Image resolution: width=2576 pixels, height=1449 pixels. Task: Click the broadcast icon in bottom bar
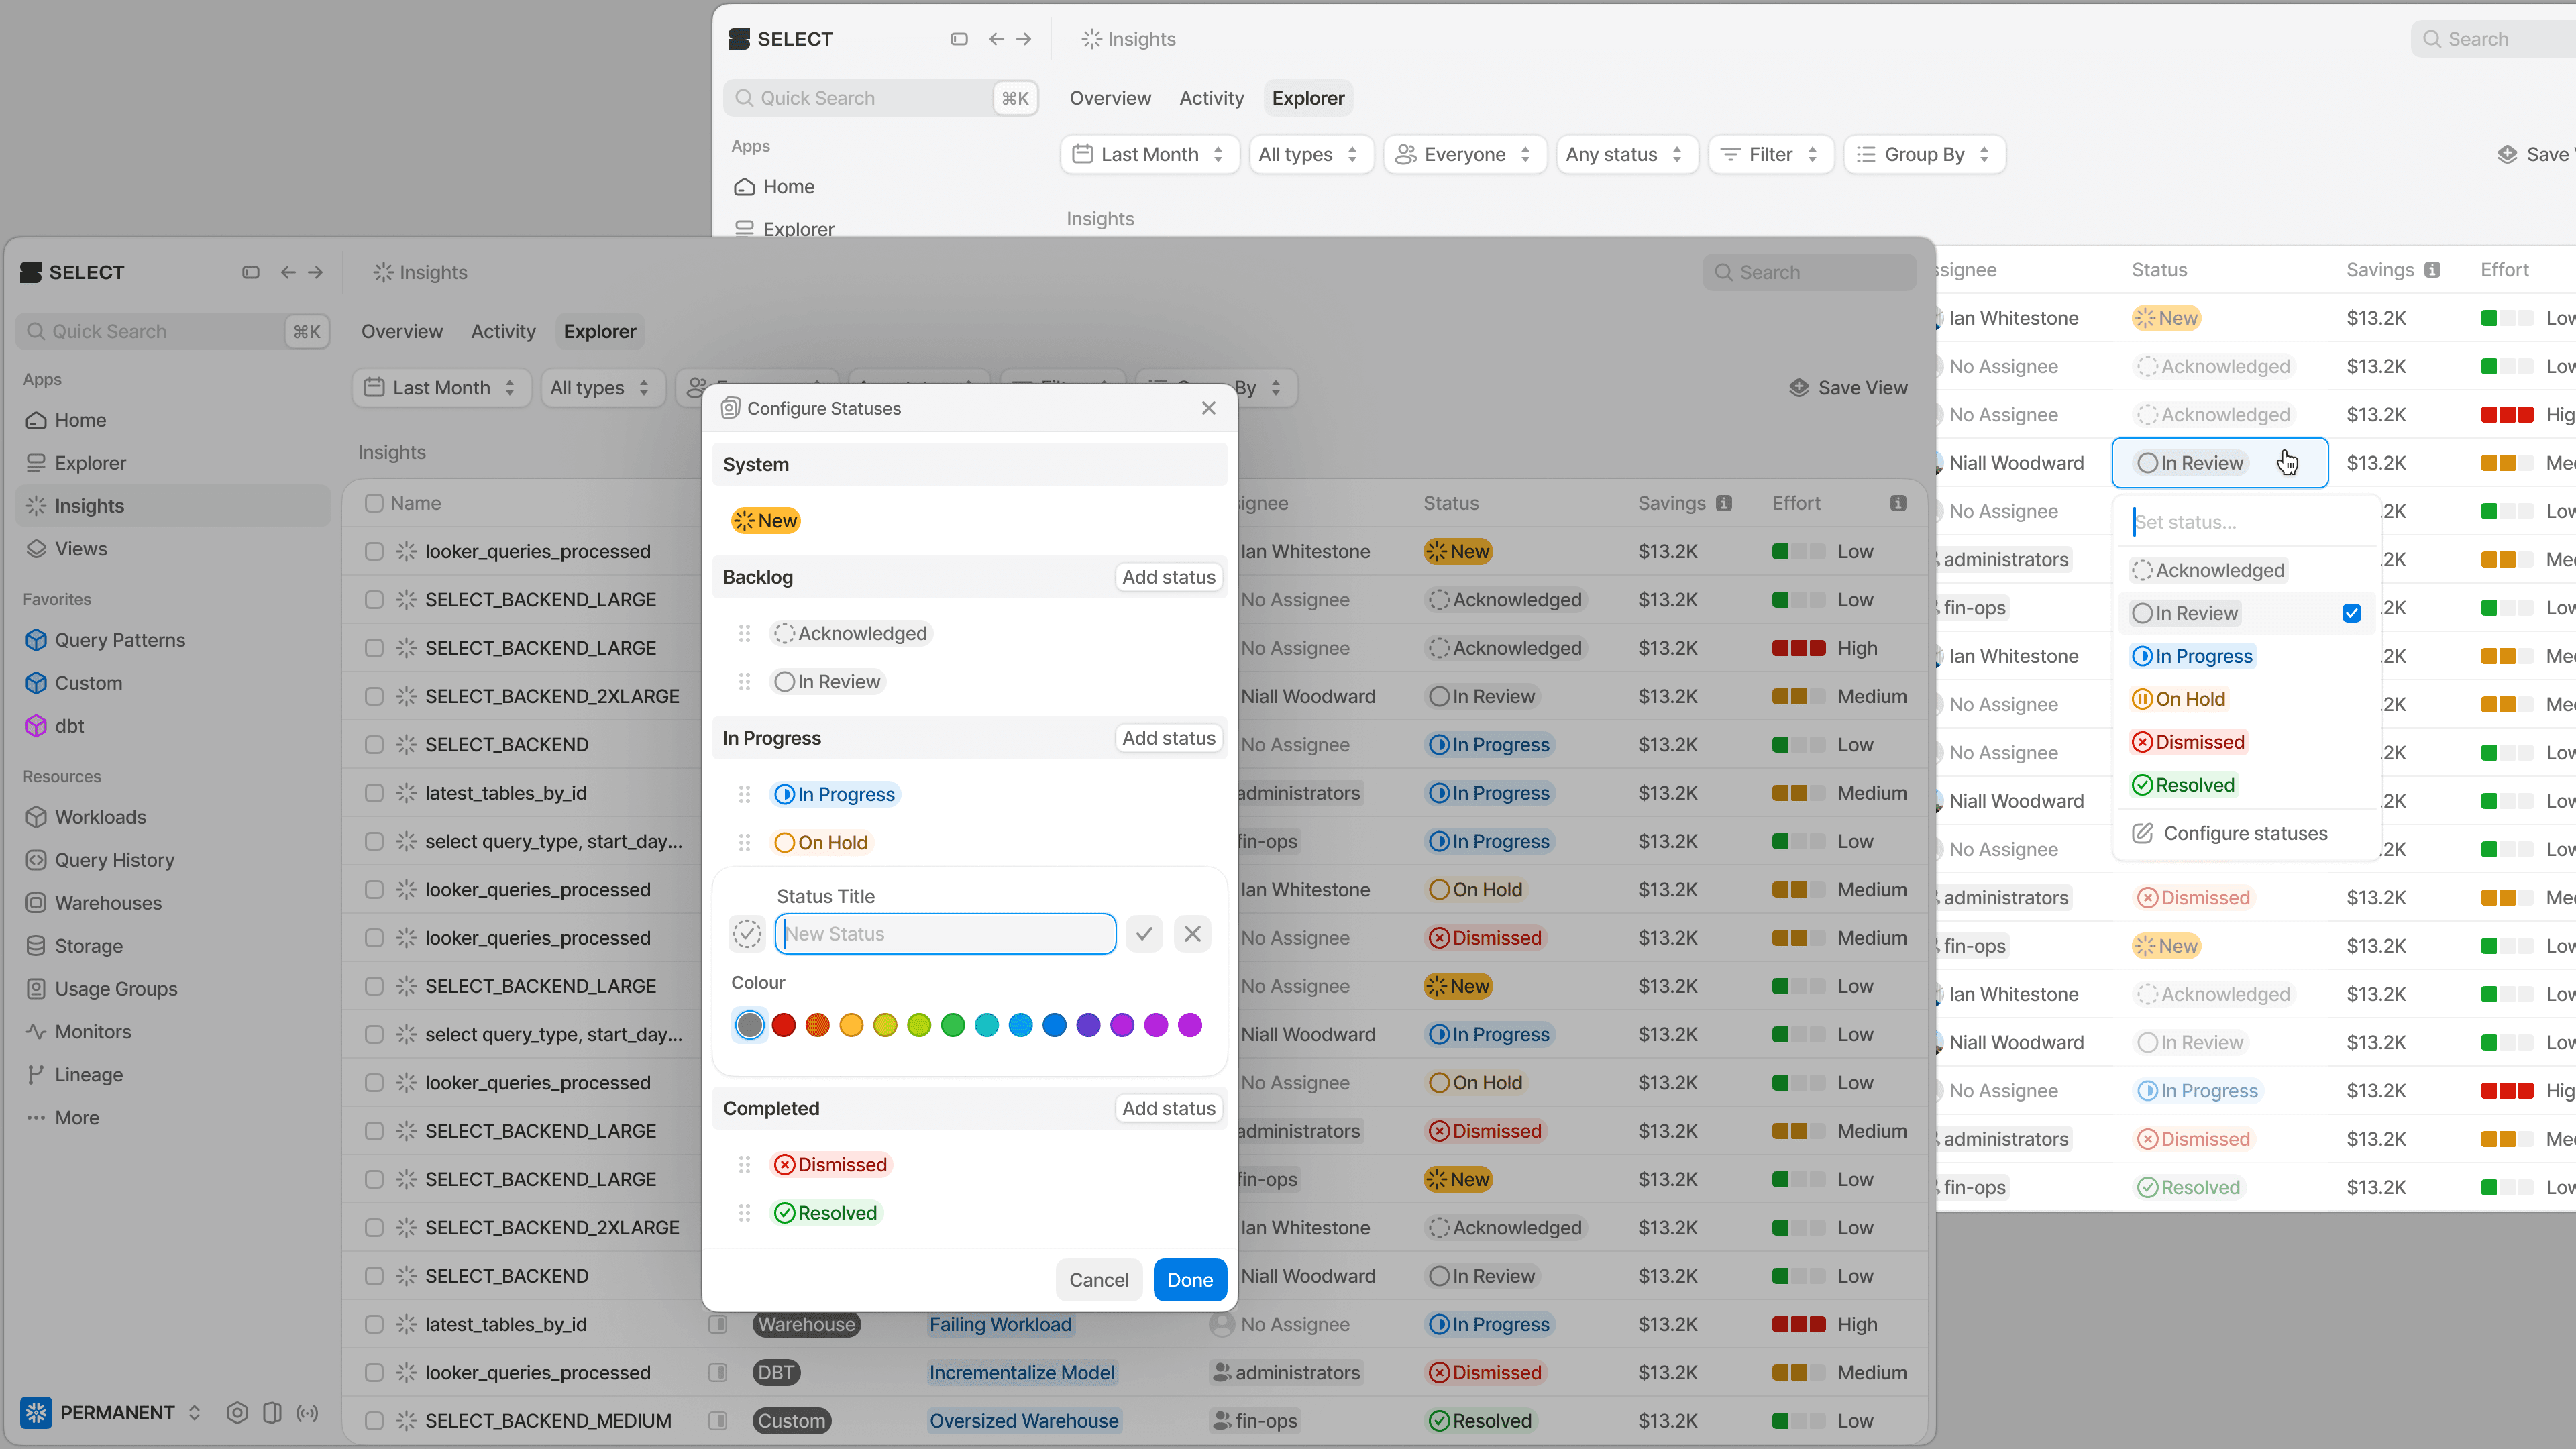point(308,1413)
